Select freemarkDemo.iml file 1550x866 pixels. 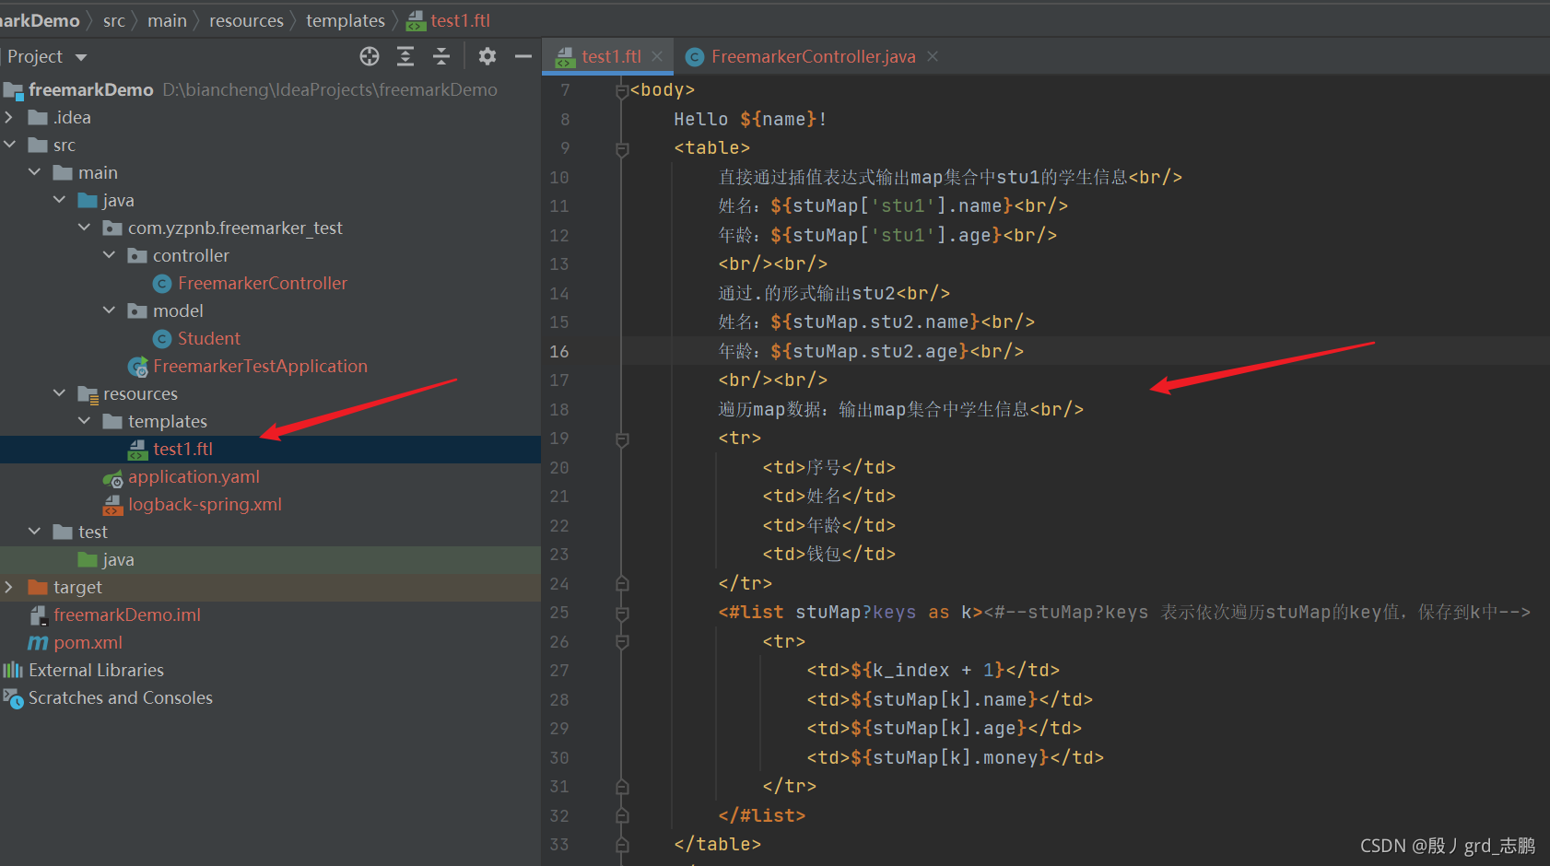coord(127,614)
